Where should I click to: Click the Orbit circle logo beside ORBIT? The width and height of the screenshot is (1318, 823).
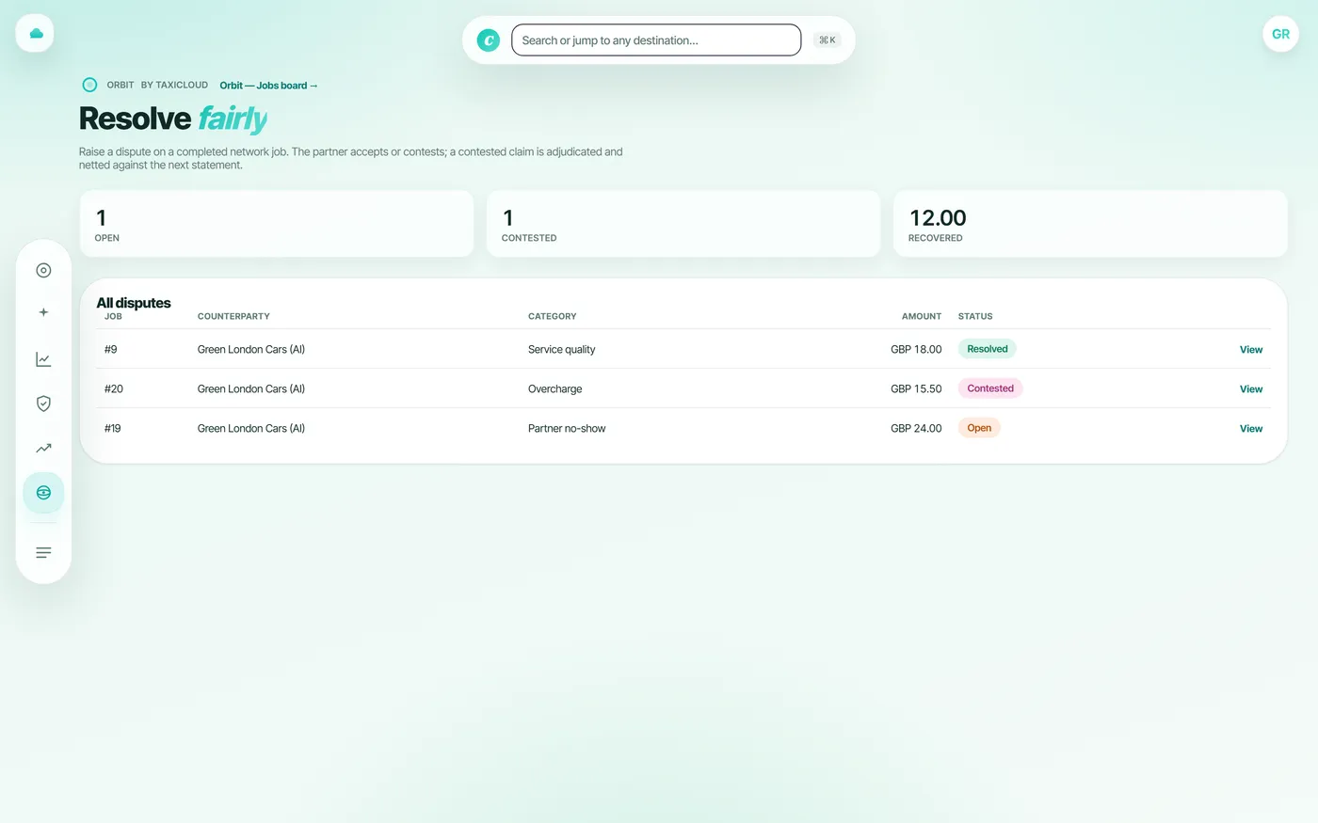[x=89, y=85]
